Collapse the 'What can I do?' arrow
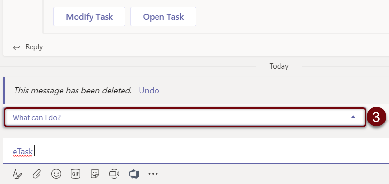Screen dimensions: 389x184 353,117
